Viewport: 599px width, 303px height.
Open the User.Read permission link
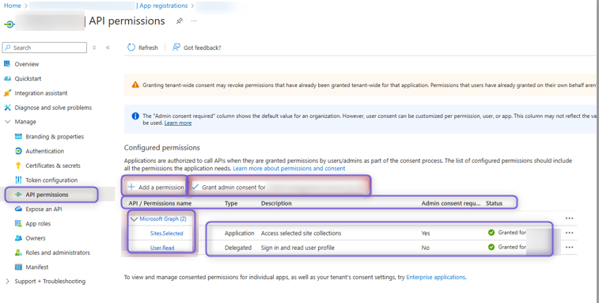162,248
